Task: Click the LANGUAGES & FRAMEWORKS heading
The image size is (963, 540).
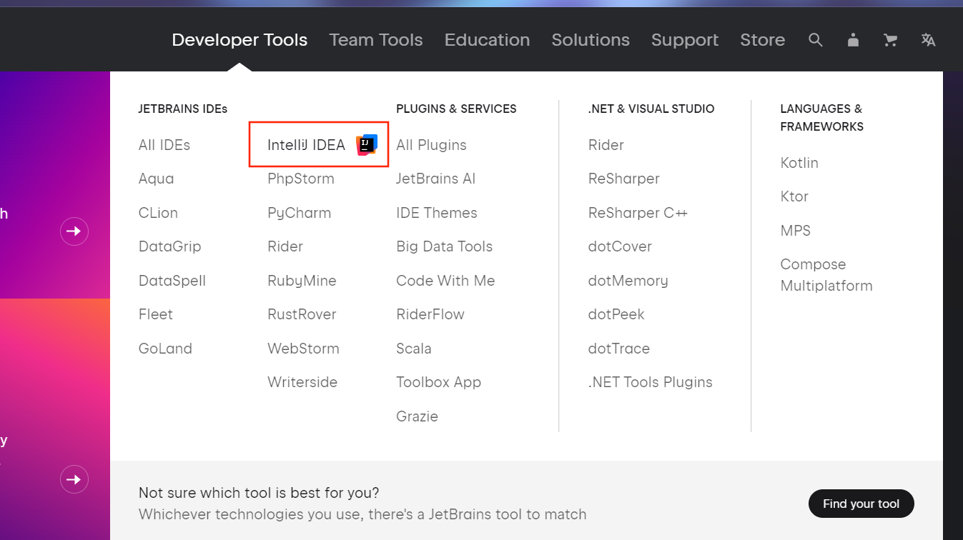Action: tap(822, 118)
